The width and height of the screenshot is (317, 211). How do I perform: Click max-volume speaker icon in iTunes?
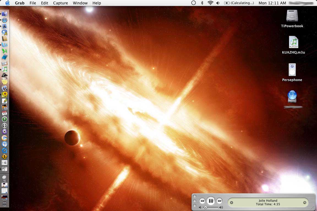[221, 207]
